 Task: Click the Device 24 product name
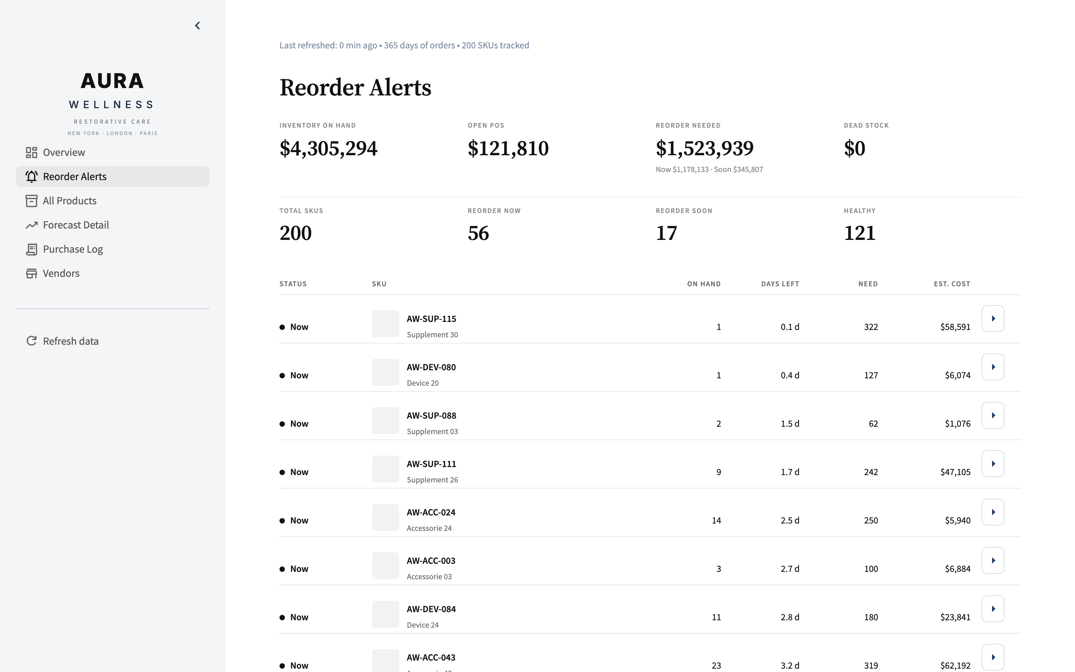click(x=423, y=625)
